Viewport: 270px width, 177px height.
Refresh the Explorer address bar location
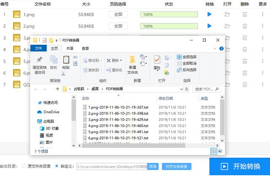click(x=186, y=89)
